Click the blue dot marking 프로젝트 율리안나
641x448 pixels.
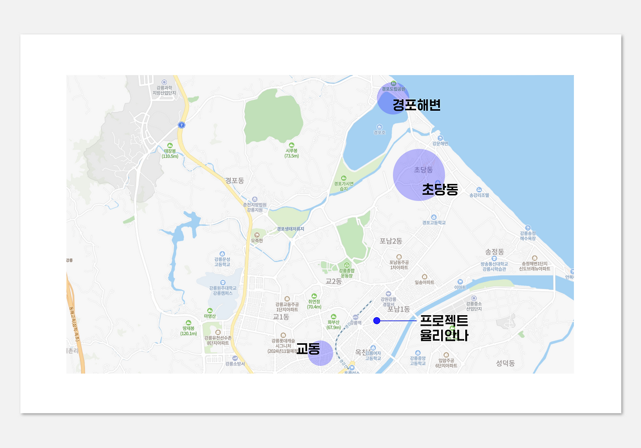click(x=377, y=321)
